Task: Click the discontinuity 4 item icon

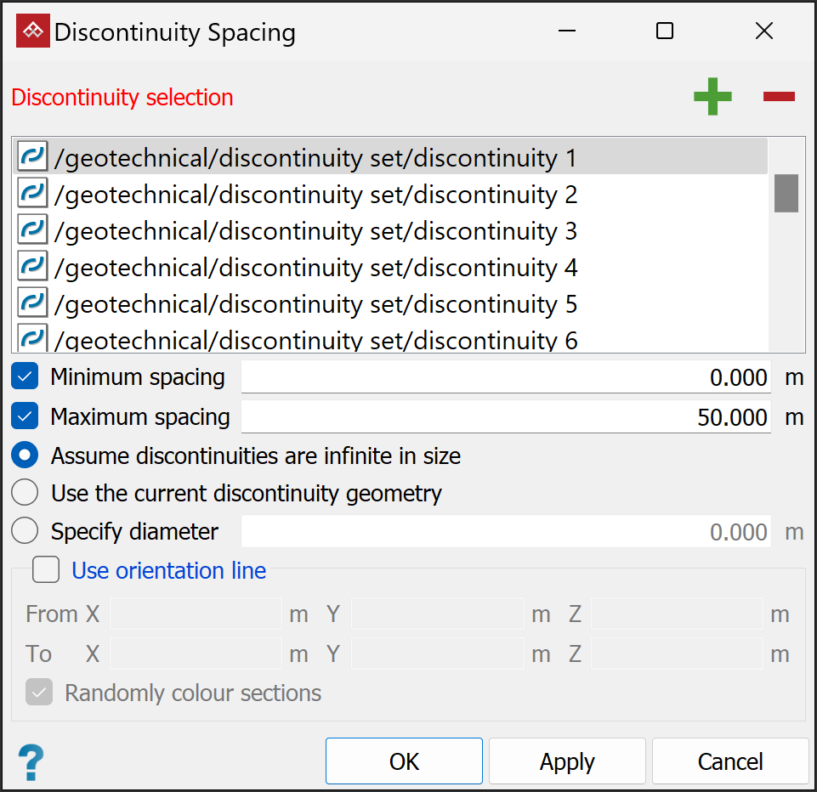Action: point(33,267)
